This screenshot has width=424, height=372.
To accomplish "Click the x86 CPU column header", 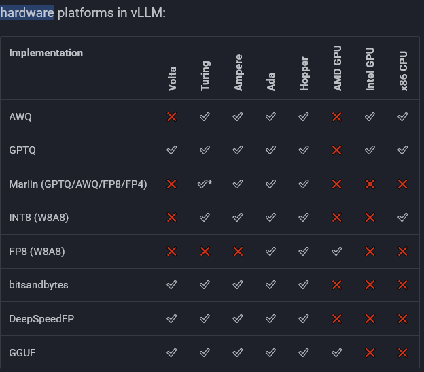I will (403, 69).
